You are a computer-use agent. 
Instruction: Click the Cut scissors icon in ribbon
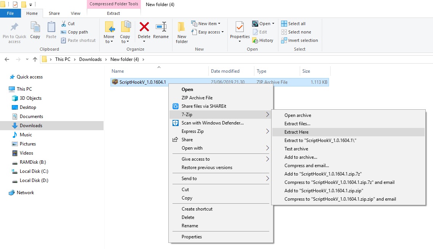coord(64,24)
